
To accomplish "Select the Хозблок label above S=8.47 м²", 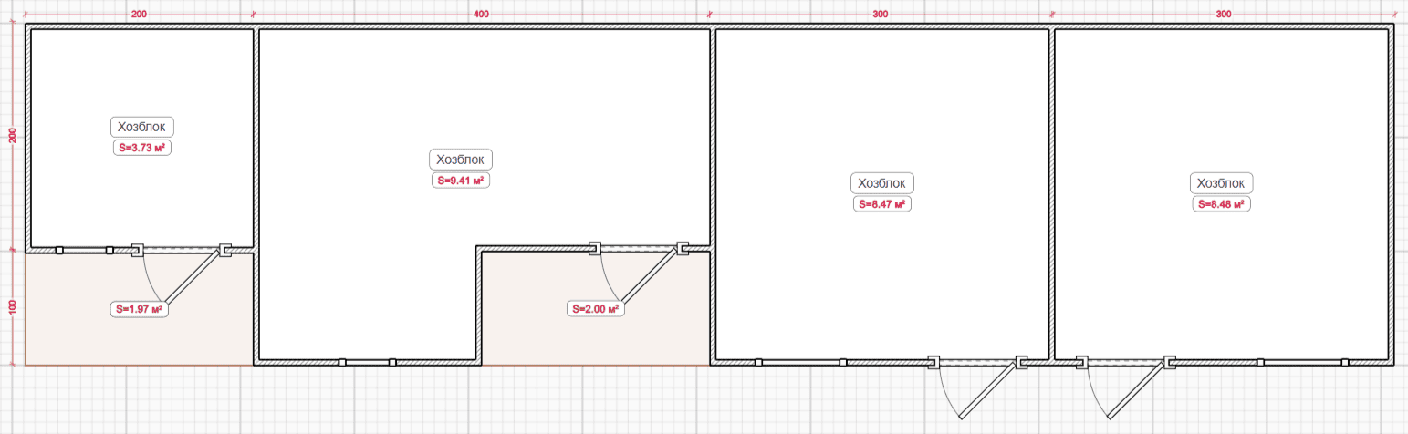I will (882, 183).
